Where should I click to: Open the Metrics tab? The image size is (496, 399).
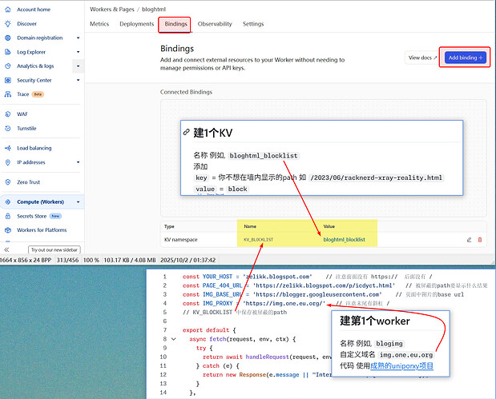pyautogui.click(x=99, y=24)
